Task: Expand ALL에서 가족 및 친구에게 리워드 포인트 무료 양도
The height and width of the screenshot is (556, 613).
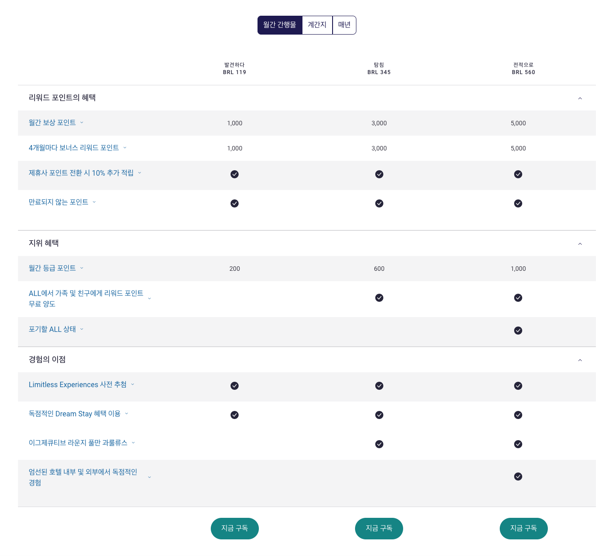Action: coord(90,299)
